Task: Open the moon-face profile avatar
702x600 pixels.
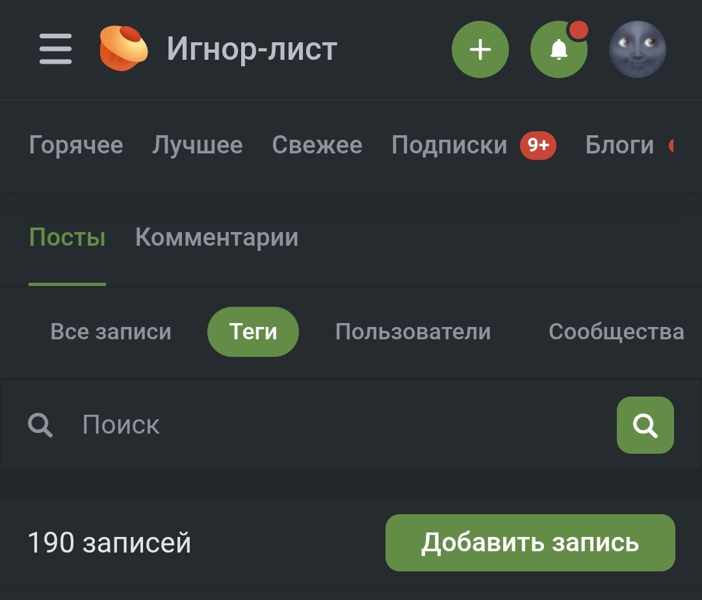Action: click(637, 49)
